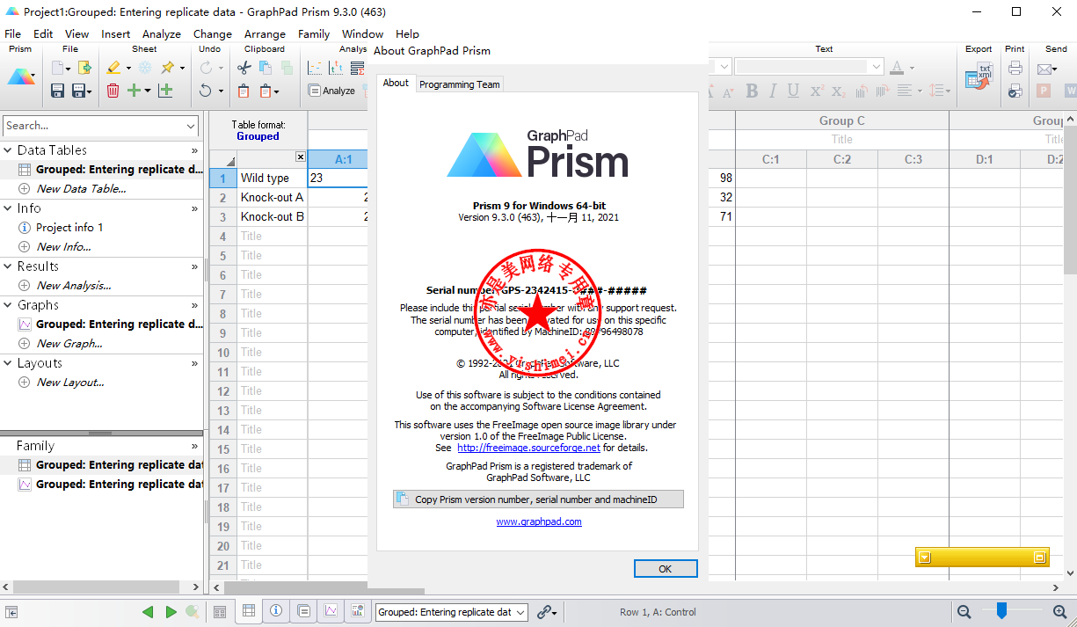Switch to data table view icon in status bar
The height and width of the screenshot is (627, 1077).
[249, 611]
